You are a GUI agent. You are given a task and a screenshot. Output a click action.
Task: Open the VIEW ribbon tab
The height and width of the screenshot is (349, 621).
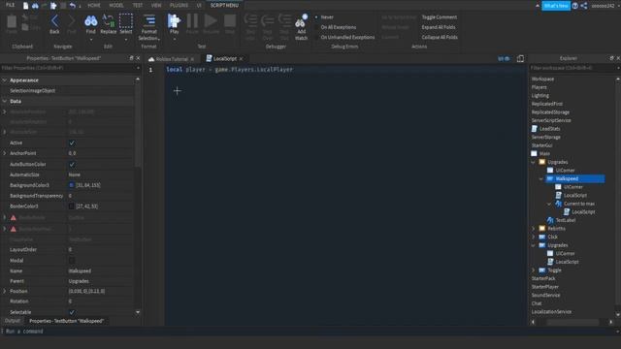[156, 6]
